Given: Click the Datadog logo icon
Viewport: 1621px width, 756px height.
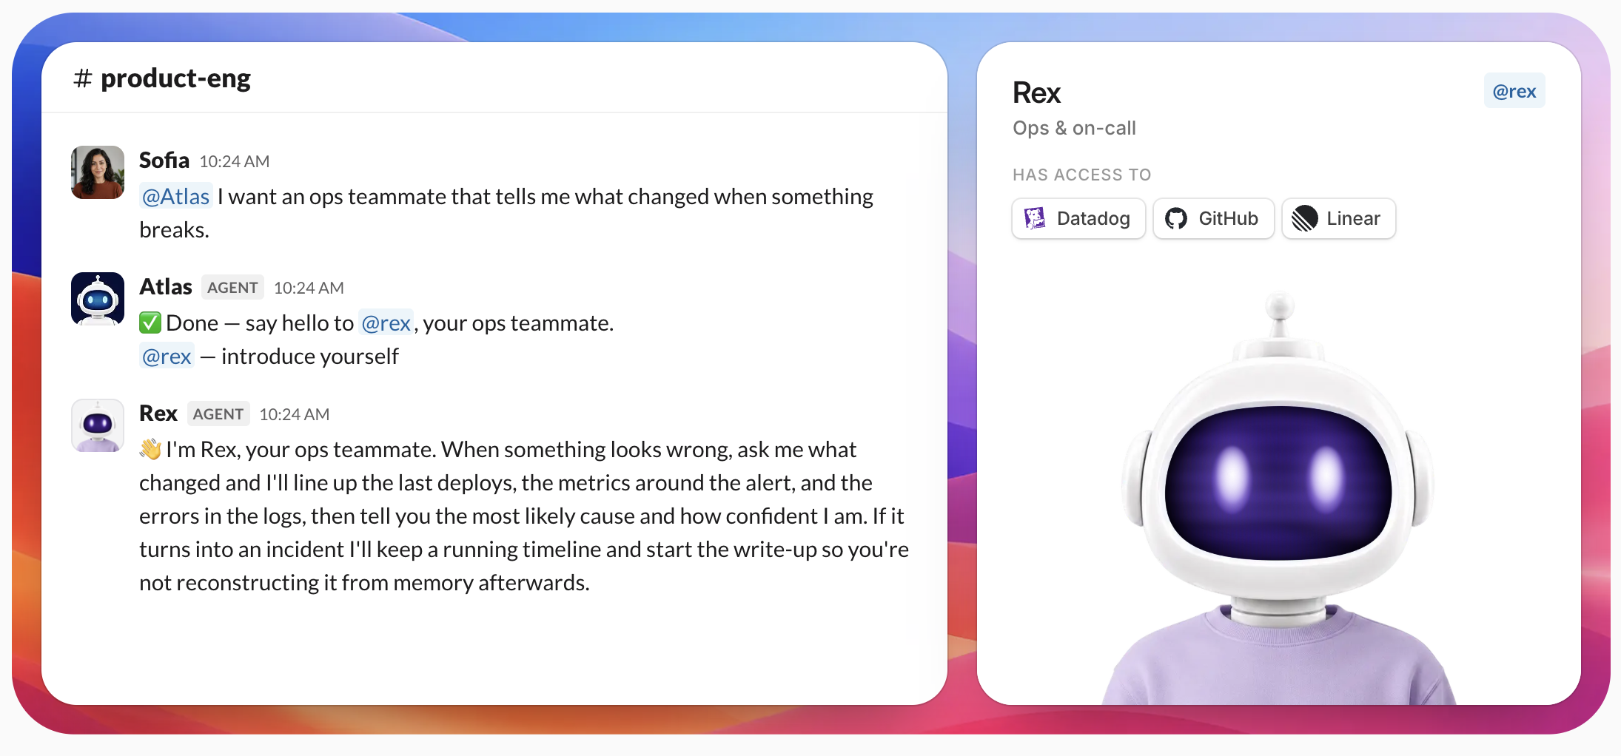Looking at the screenshot, I should [x=1034, y=218].
